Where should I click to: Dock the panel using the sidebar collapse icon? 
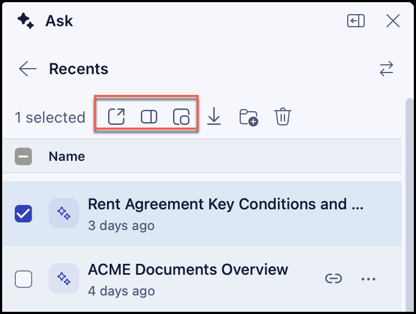[x=356, y=21]
